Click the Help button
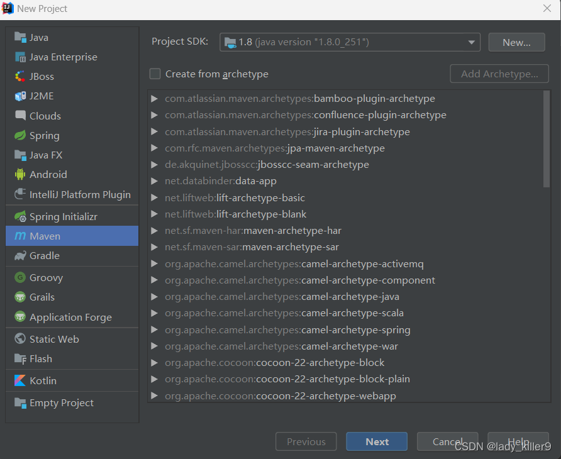This screenshot has width=561, height=459. coord(518,441)
